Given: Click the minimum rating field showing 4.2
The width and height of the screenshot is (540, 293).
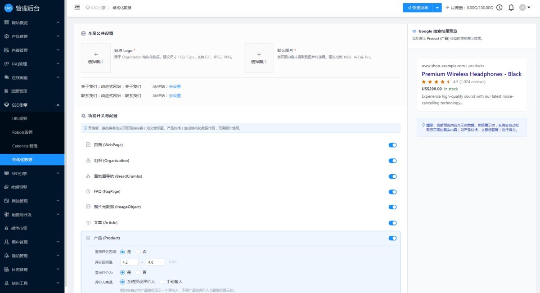Looking at the screenshot, I should [x=129, y=262].
